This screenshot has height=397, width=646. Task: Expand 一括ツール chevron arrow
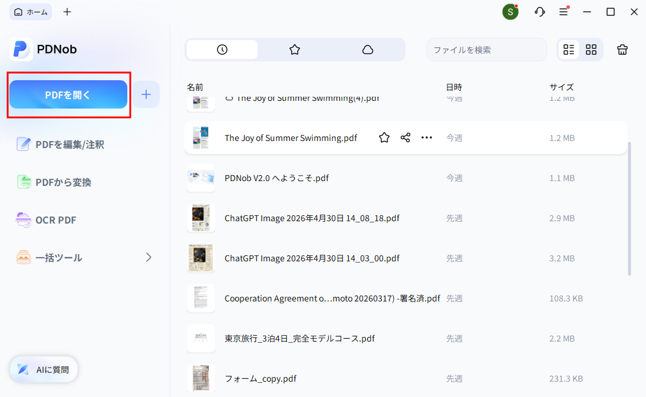(x=149, y=257)
